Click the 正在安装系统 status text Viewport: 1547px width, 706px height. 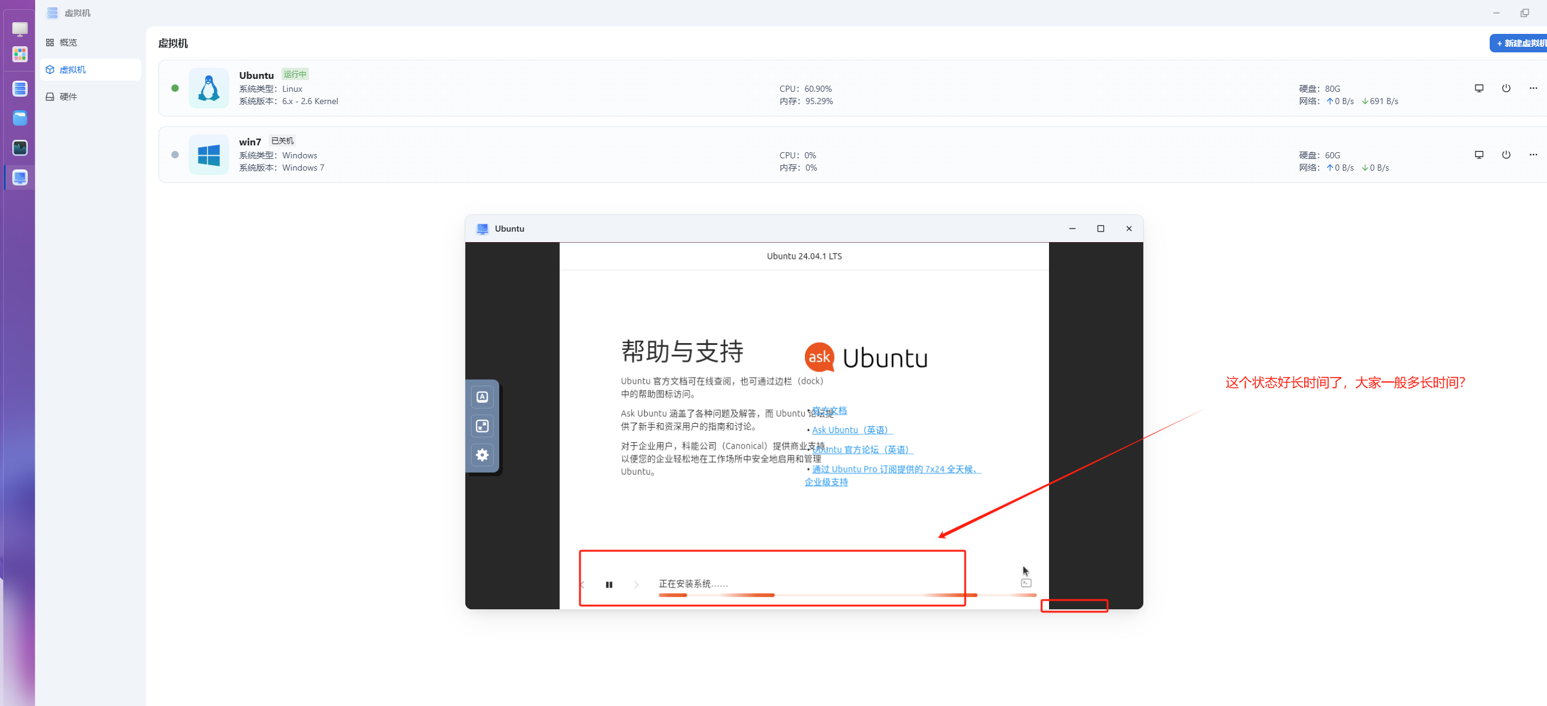(x=693, y=583)
